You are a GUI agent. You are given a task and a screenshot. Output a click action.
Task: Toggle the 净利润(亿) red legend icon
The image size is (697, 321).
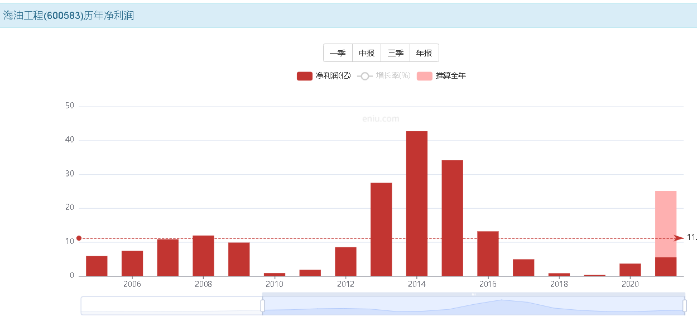tap(304, 76)
